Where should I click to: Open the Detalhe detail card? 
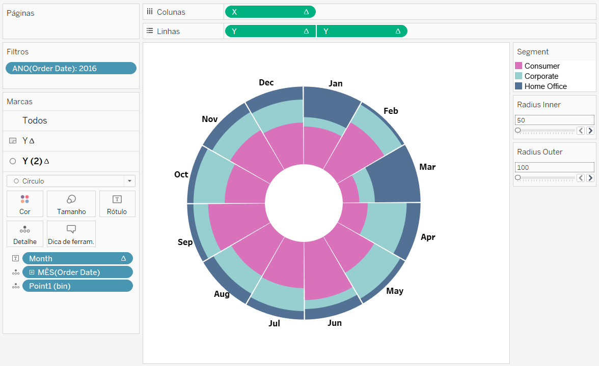(25, 234)
